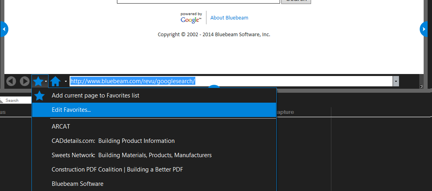The image size is (432, 191).
Task: Open the ARCAT favorite
Action: [154, 127]
